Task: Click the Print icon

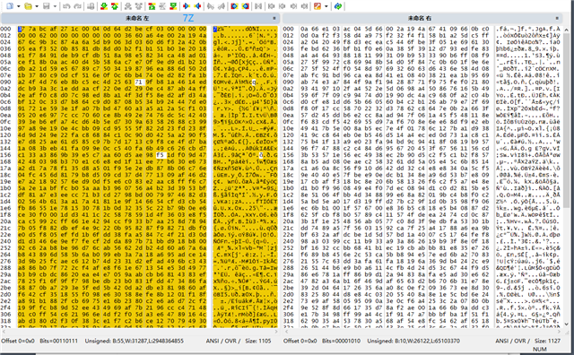Action: (x=91, y=6)
